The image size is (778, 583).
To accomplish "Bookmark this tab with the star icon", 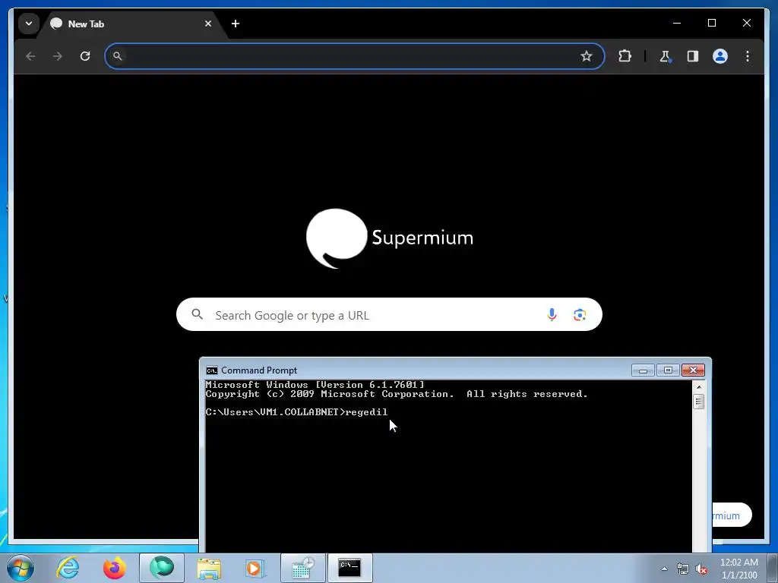I will coord(587,56).
